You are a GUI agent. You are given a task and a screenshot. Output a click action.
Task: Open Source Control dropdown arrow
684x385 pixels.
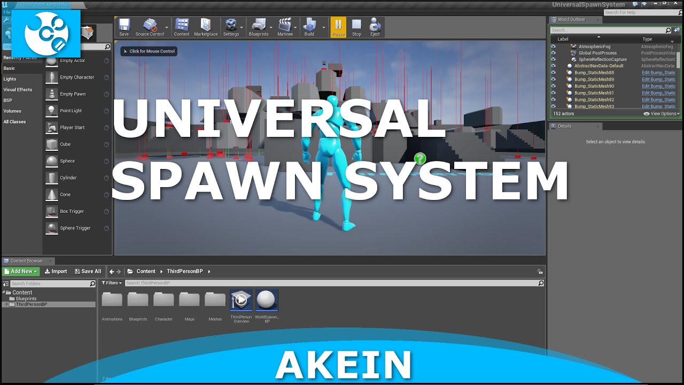tap(167, 27)
